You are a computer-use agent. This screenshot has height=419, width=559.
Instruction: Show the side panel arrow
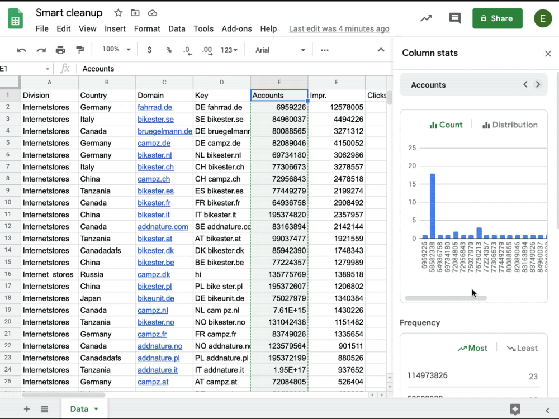click(548, 410)
